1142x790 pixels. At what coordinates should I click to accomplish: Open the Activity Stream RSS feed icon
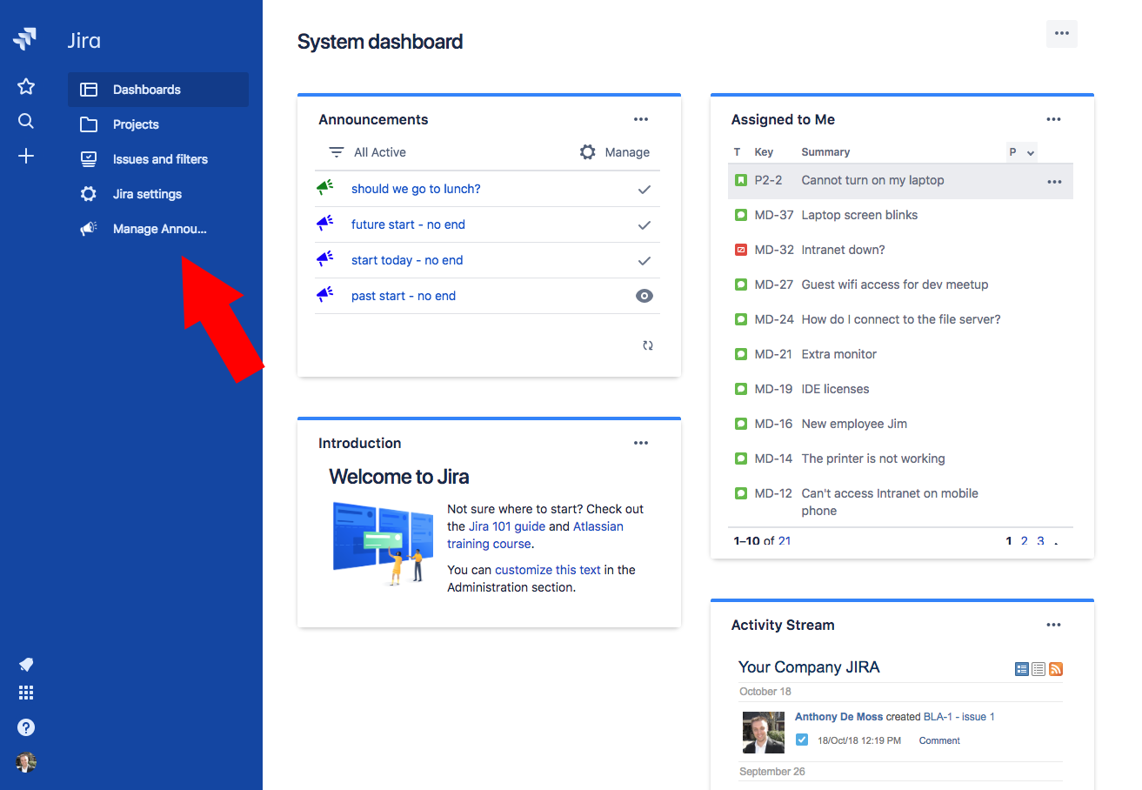(1056, 669)
